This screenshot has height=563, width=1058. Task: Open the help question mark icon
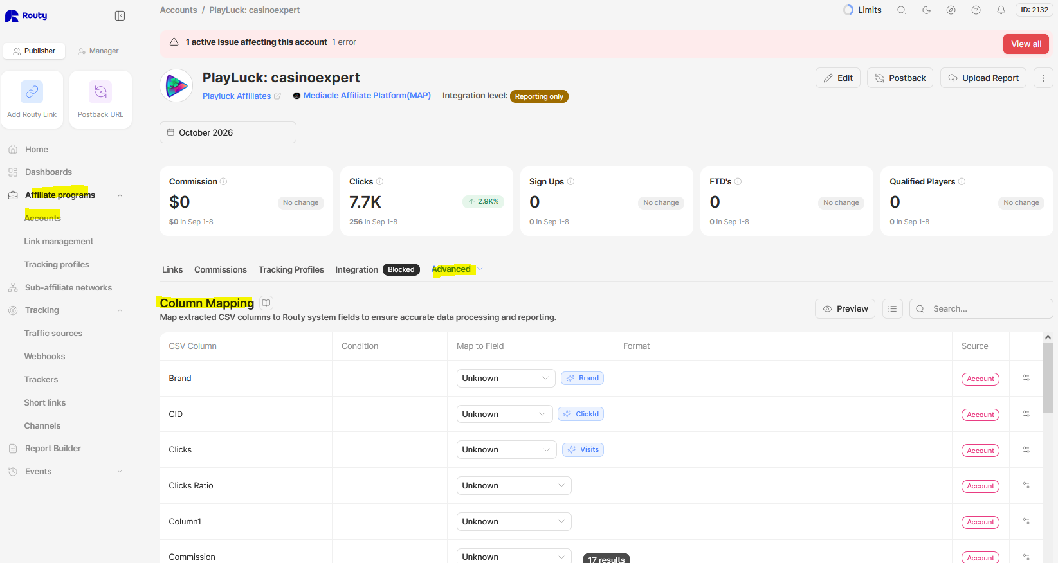[976, 10]
